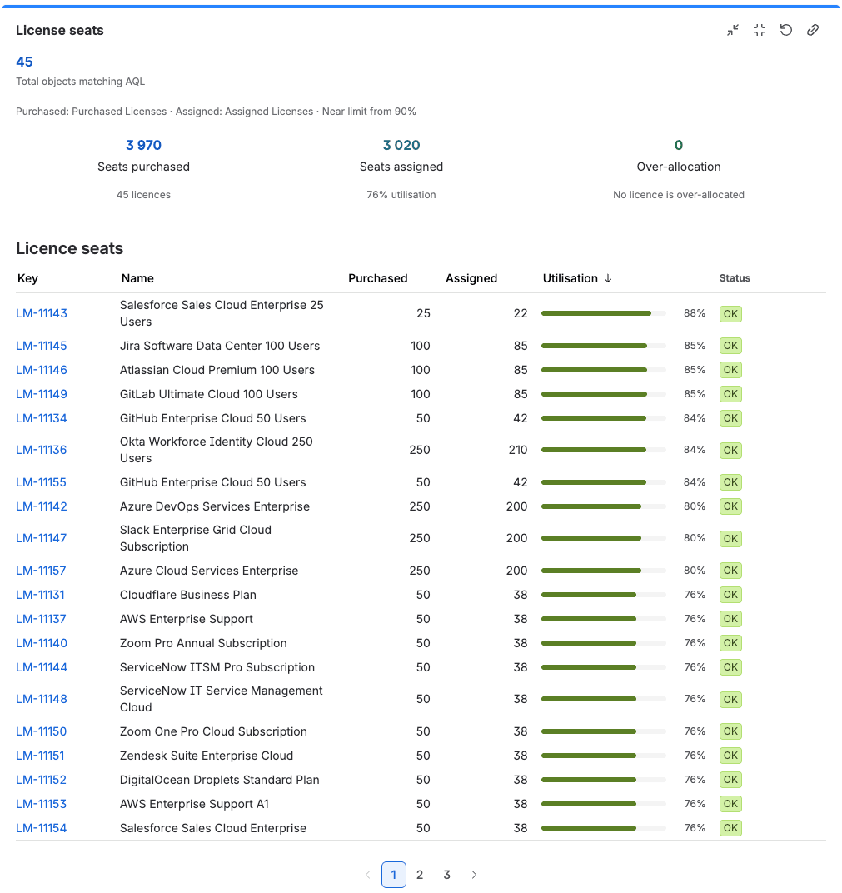Sort table by Purchased column header
The width and height of the screenshot is (842, 893).
378,278
